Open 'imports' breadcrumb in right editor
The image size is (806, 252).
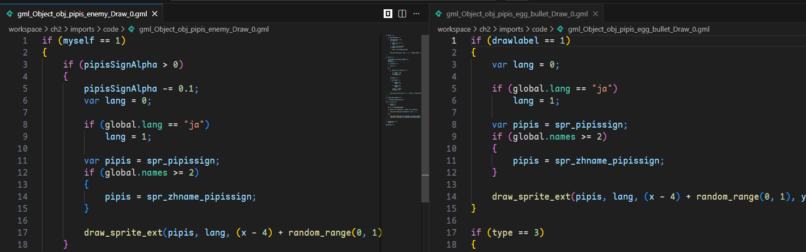pyautogui.click(x=512, y=29)
